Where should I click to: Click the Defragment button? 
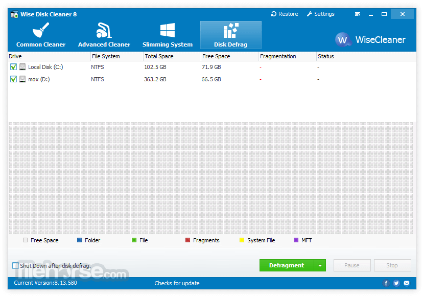click(x=287, y=265)
